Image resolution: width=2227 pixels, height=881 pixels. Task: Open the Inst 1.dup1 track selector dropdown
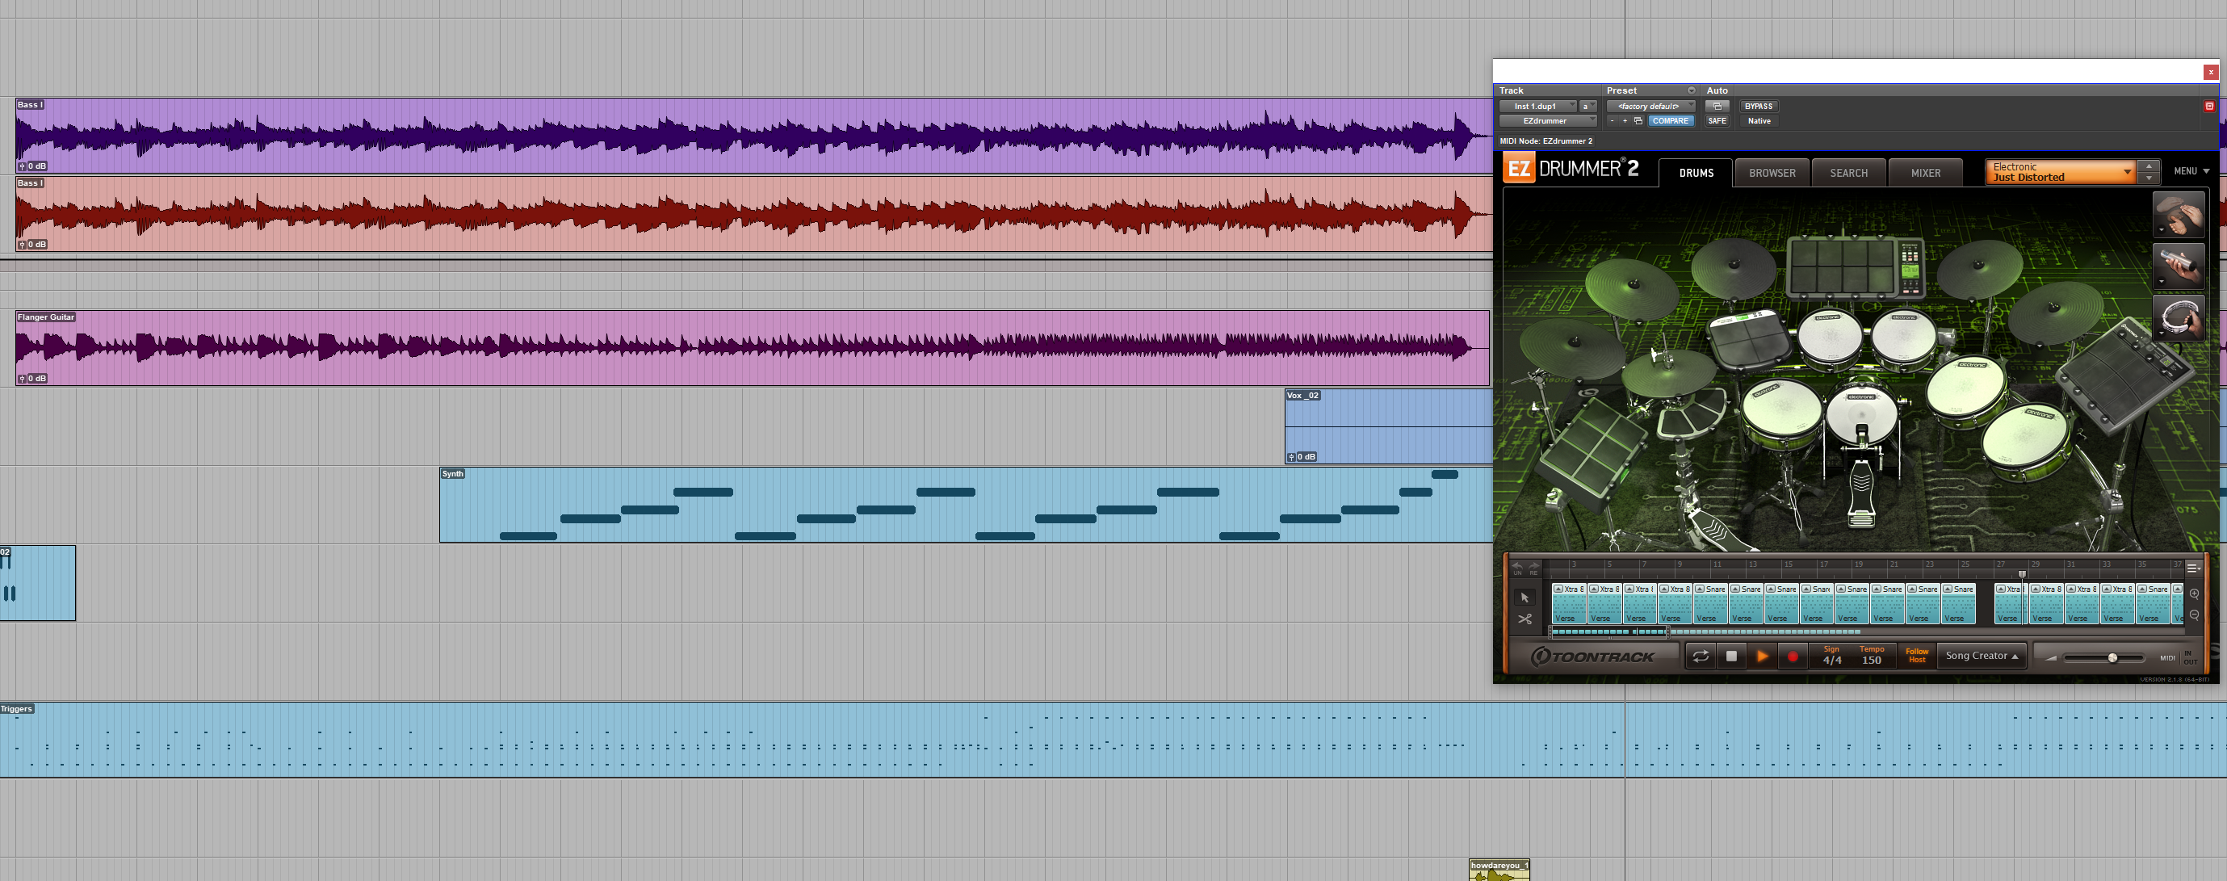[1538, 107]
